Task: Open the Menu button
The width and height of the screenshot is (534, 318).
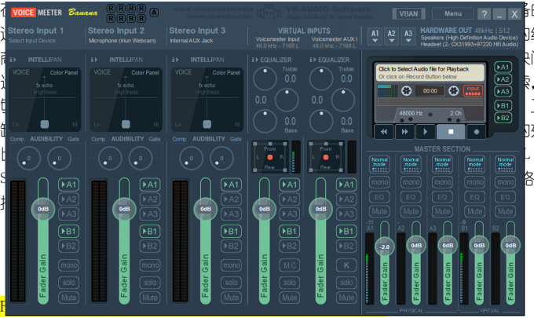Action: point(453,13)
